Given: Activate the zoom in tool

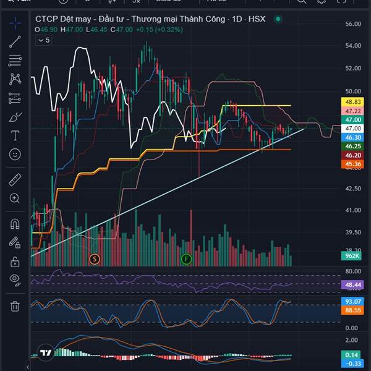Looking at the screenshot, I should point(15,198).
